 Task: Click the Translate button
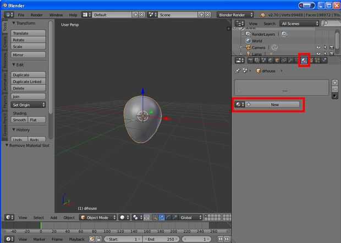point(28,33)
